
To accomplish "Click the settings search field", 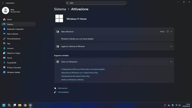I will [x=96, y=3].
